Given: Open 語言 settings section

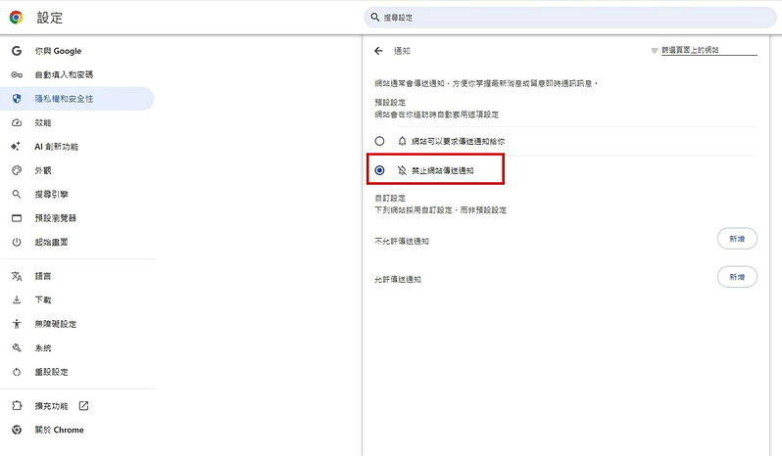Looking at the screenshot, I should click(77, 276).
